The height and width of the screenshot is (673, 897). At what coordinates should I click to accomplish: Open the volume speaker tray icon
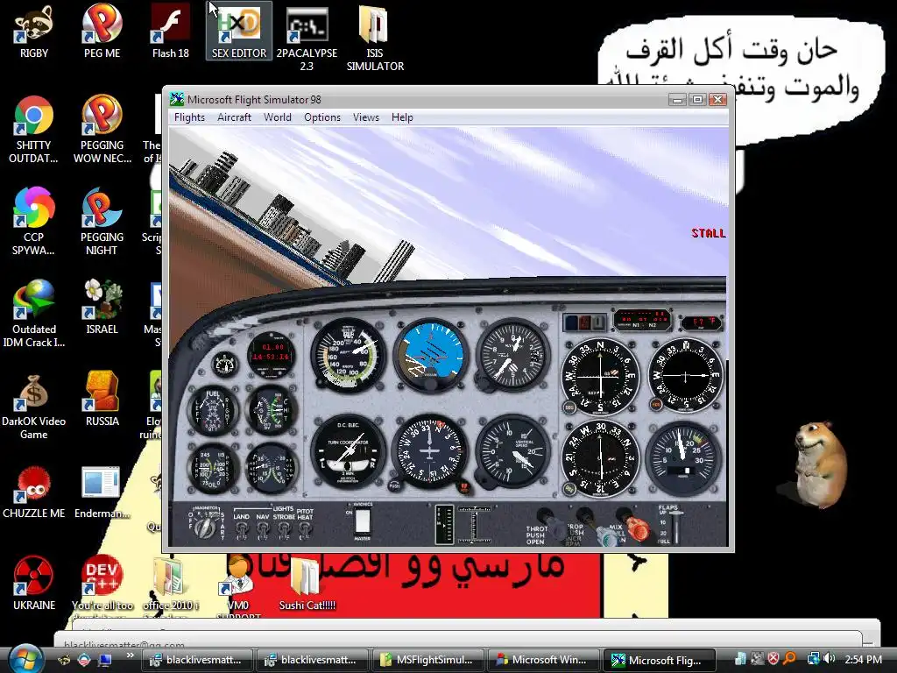coord(830,659)
